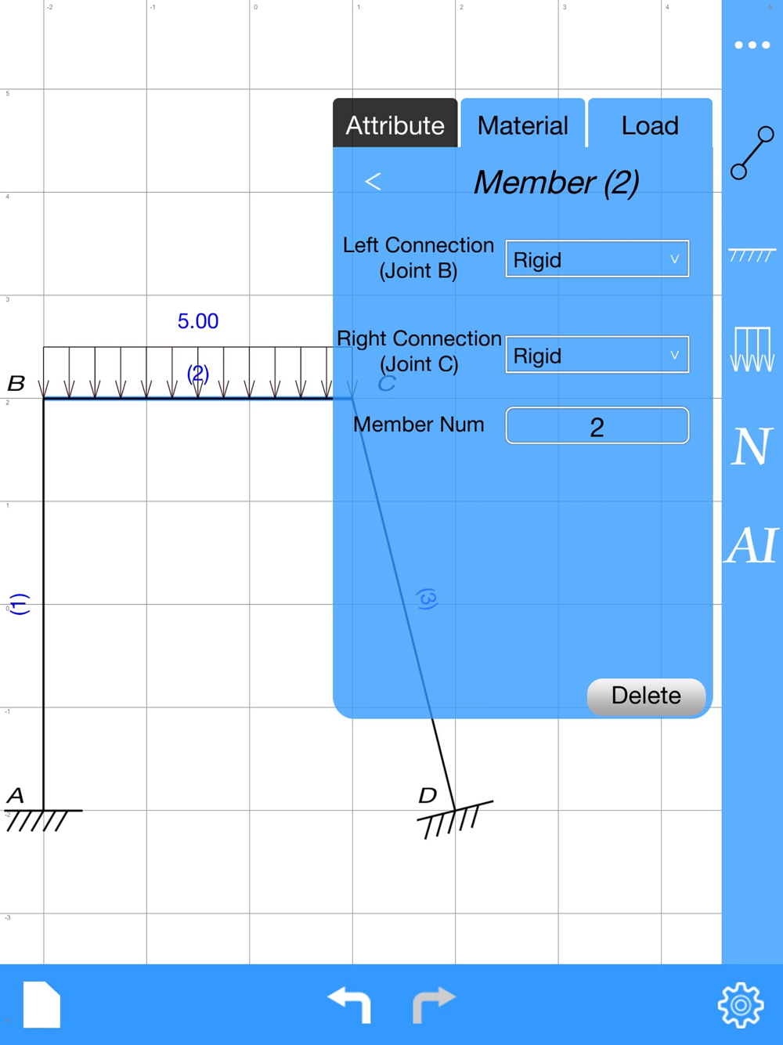Select fixed support at joint D
Image resolution: width=783 pixels, height=1045 pixels.
(x=455, y=819)
